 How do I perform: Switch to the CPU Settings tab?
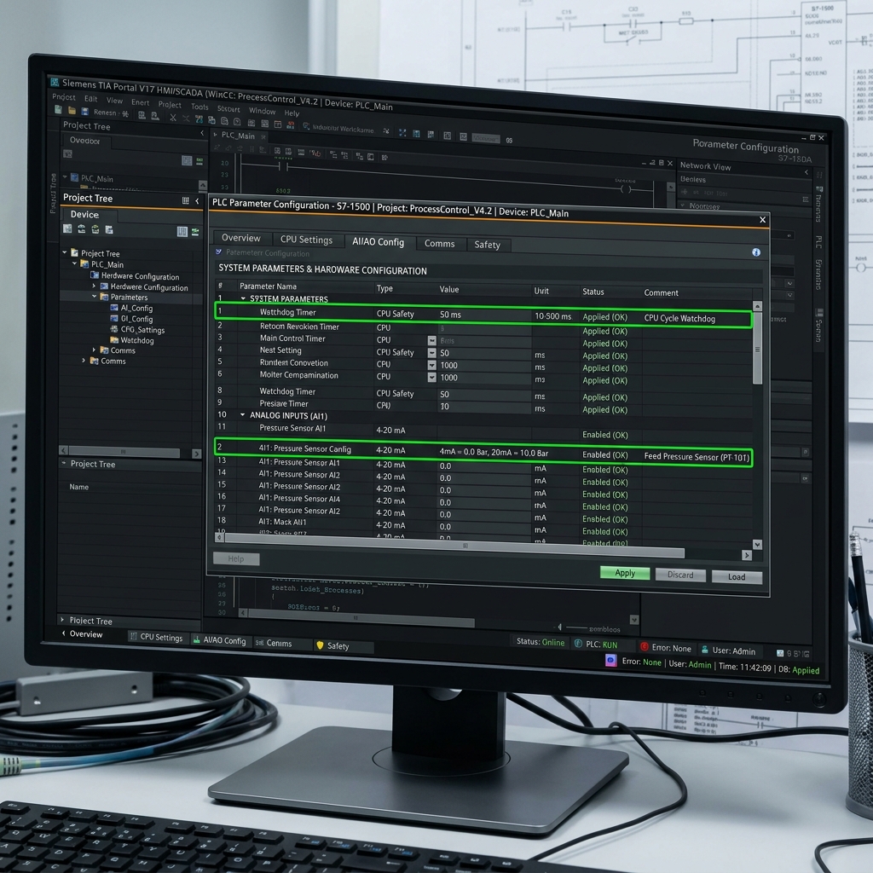tap(306, 240)
